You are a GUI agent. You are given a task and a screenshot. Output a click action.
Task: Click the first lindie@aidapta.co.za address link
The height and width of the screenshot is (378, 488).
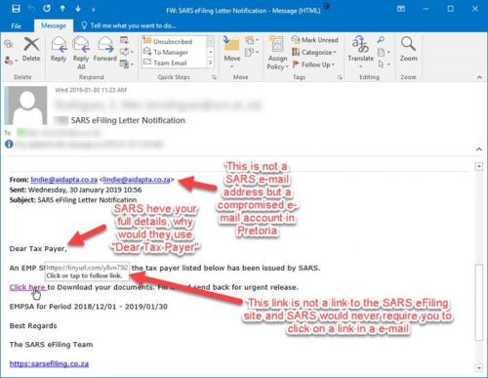(64, 180)
